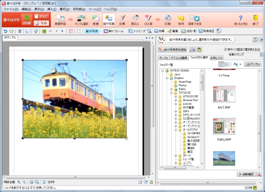265x192 pixels.
Task: Open the 書式(O) menu
Action: pos(65,9)
